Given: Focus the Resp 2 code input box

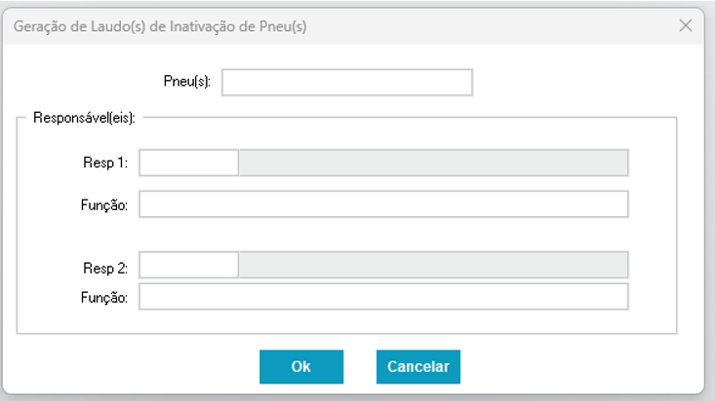Looking at the screenshot, I should click(x=188, y=265).
